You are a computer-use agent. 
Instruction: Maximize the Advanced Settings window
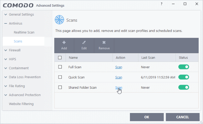point(185,4)
